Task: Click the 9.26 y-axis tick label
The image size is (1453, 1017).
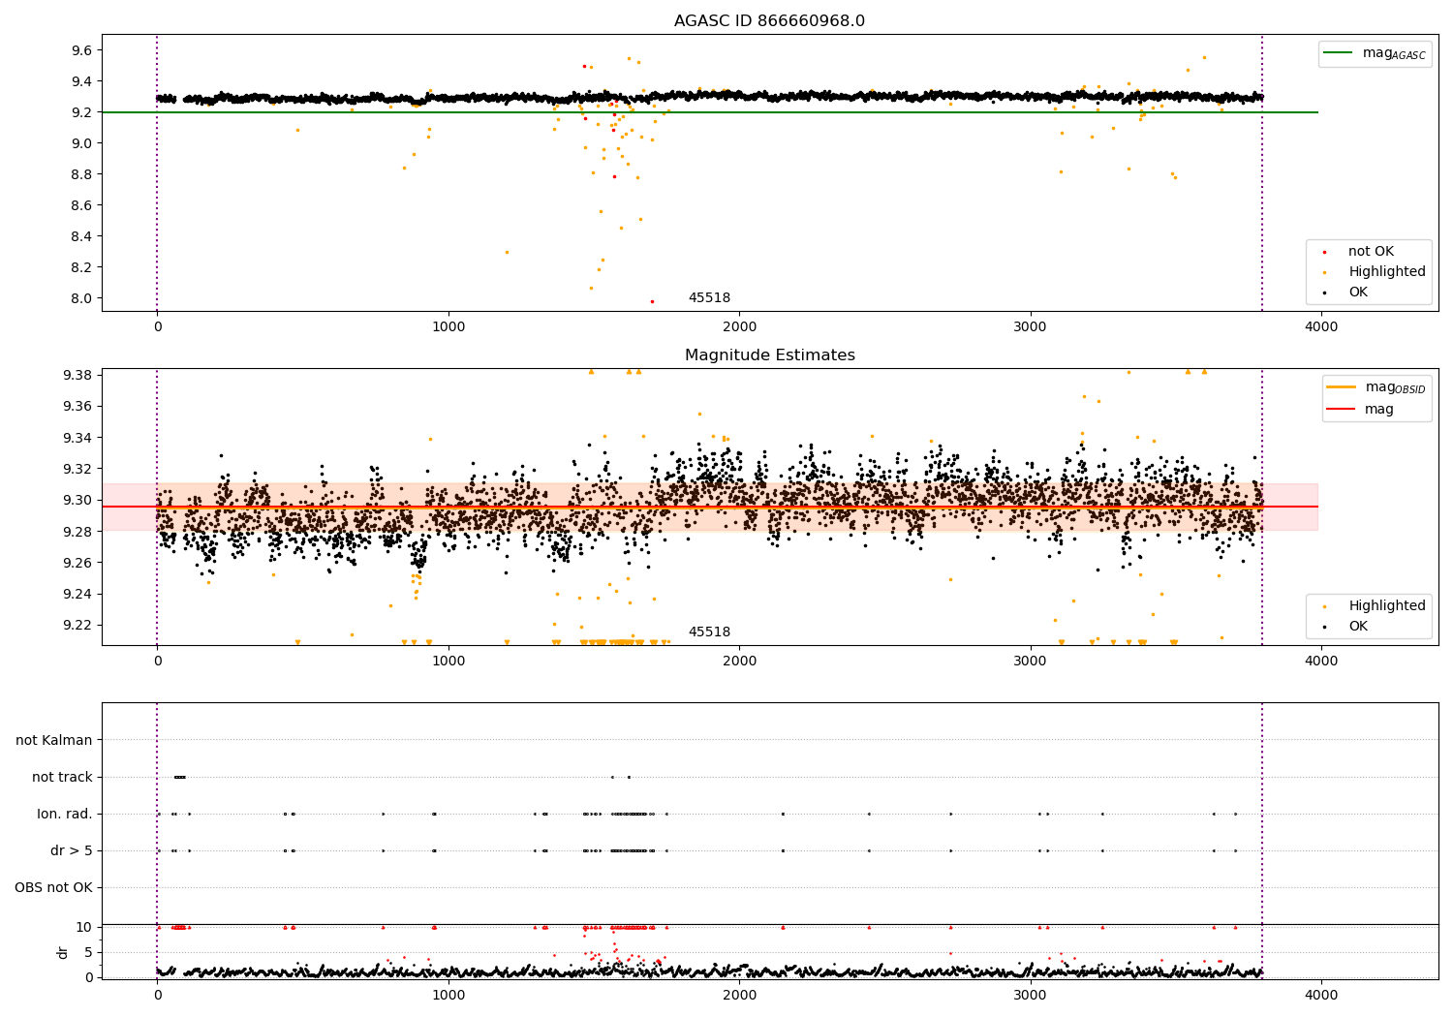Action: (78, 563)
